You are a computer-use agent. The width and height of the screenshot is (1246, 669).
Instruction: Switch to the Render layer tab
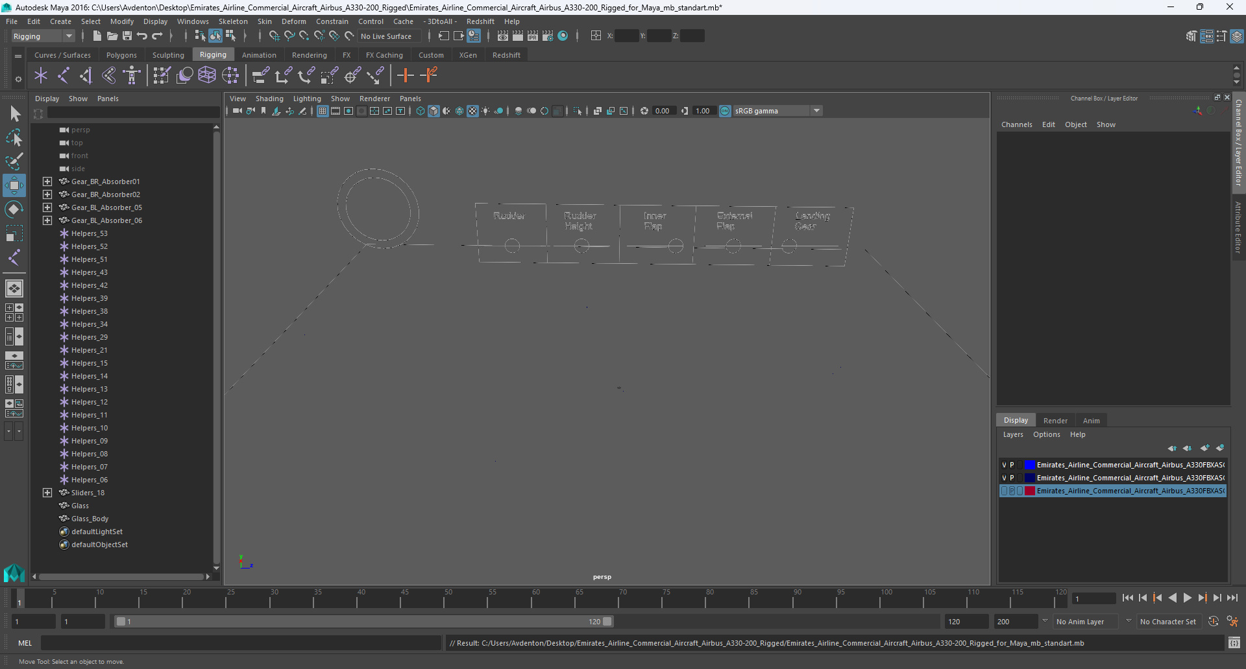point(1055,421)
